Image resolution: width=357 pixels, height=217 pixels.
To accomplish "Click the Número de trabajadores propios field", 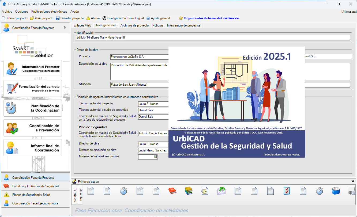I will tap(148, 157).
